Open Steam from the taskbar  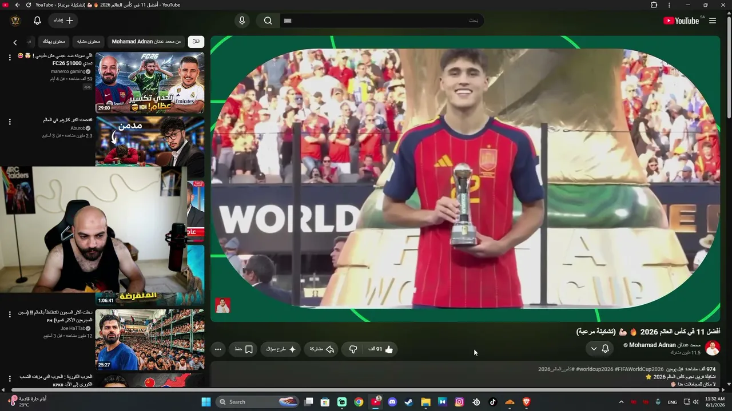[x=409, y=402]
